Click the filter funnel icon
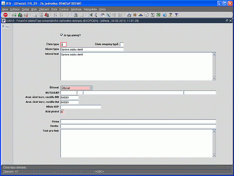 click(67, 15)
